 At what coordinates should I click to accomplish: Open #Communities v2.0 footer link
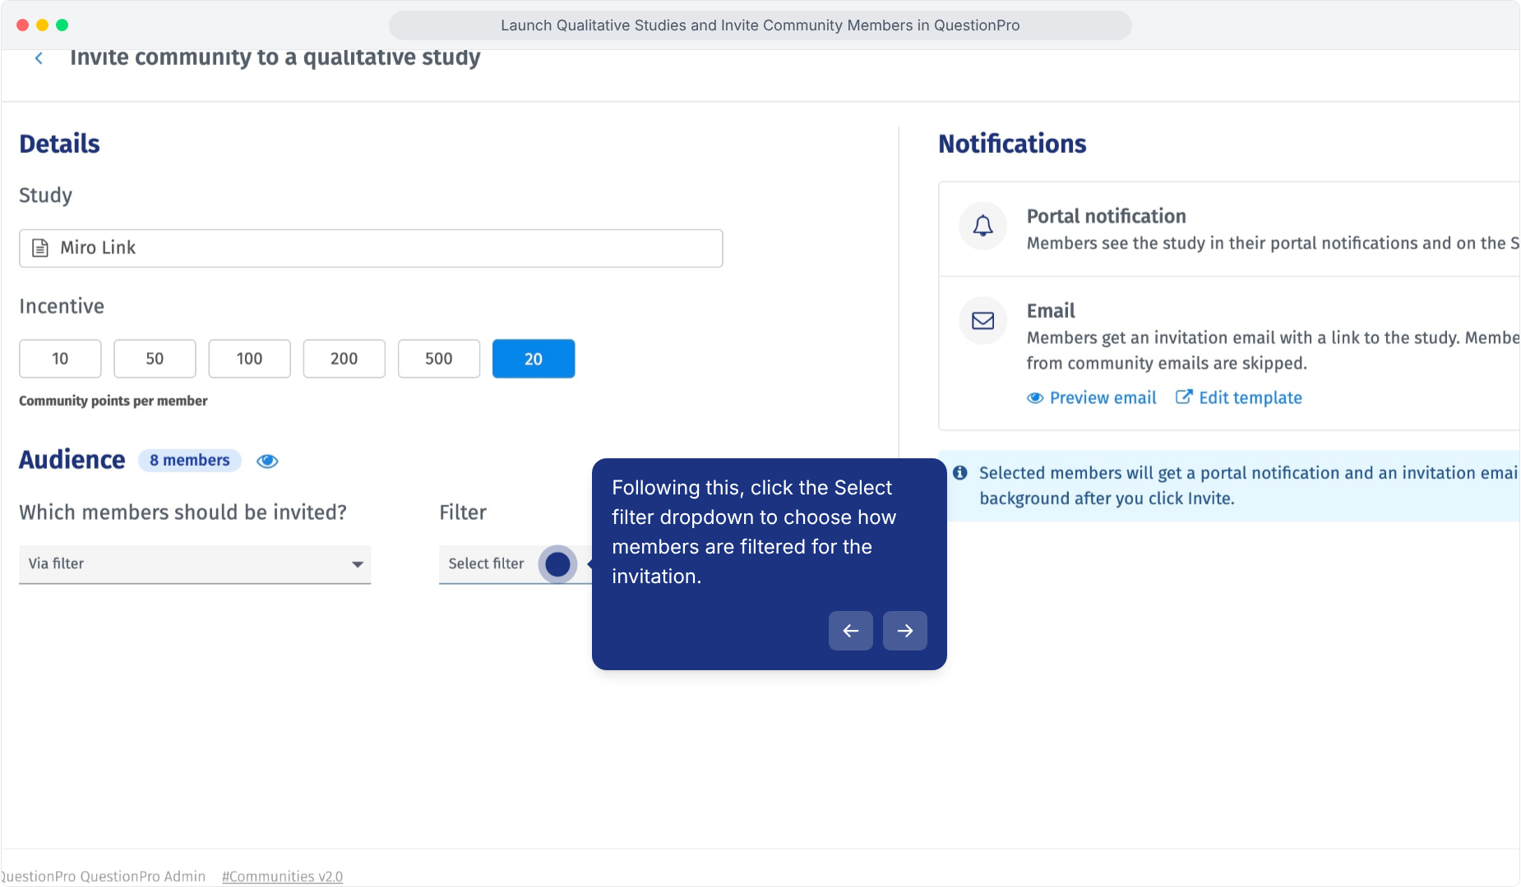click(x=282, y=876)
